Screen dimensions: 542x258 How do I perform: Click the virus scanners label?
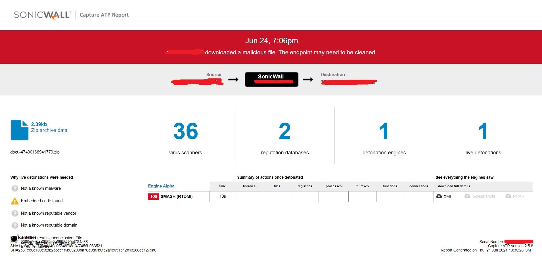pos(186,153)
